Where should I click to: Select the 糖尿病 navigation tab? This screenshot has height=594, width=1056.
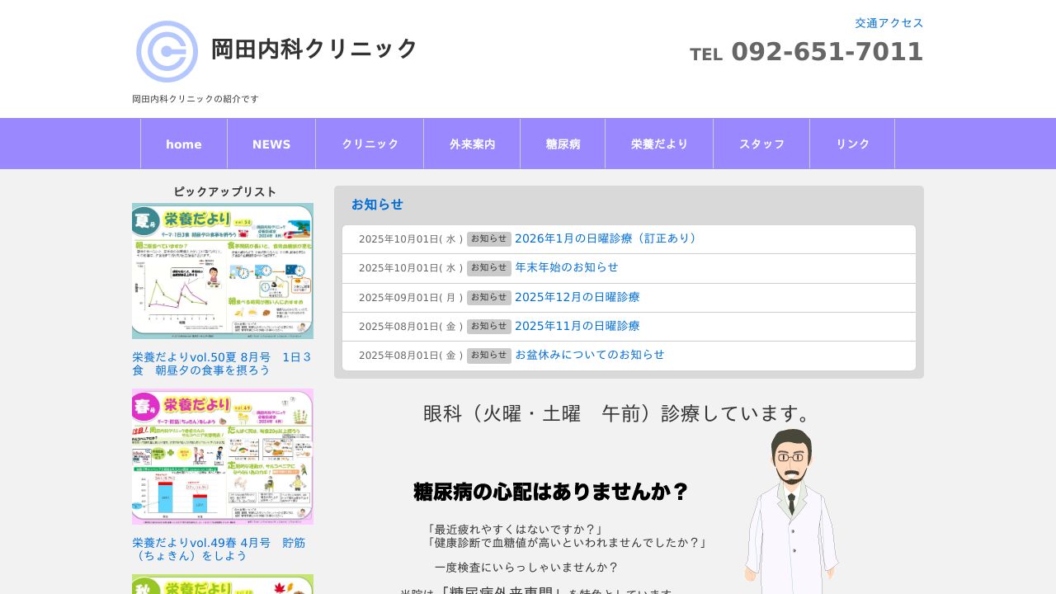pyautogui.click(x=562, y=144)
